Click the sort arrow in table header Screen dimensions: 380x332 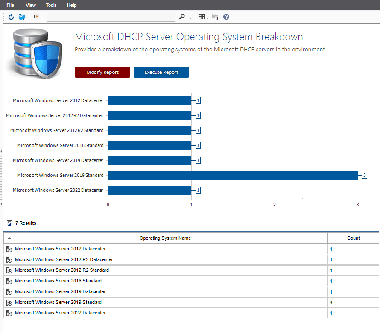9,238
